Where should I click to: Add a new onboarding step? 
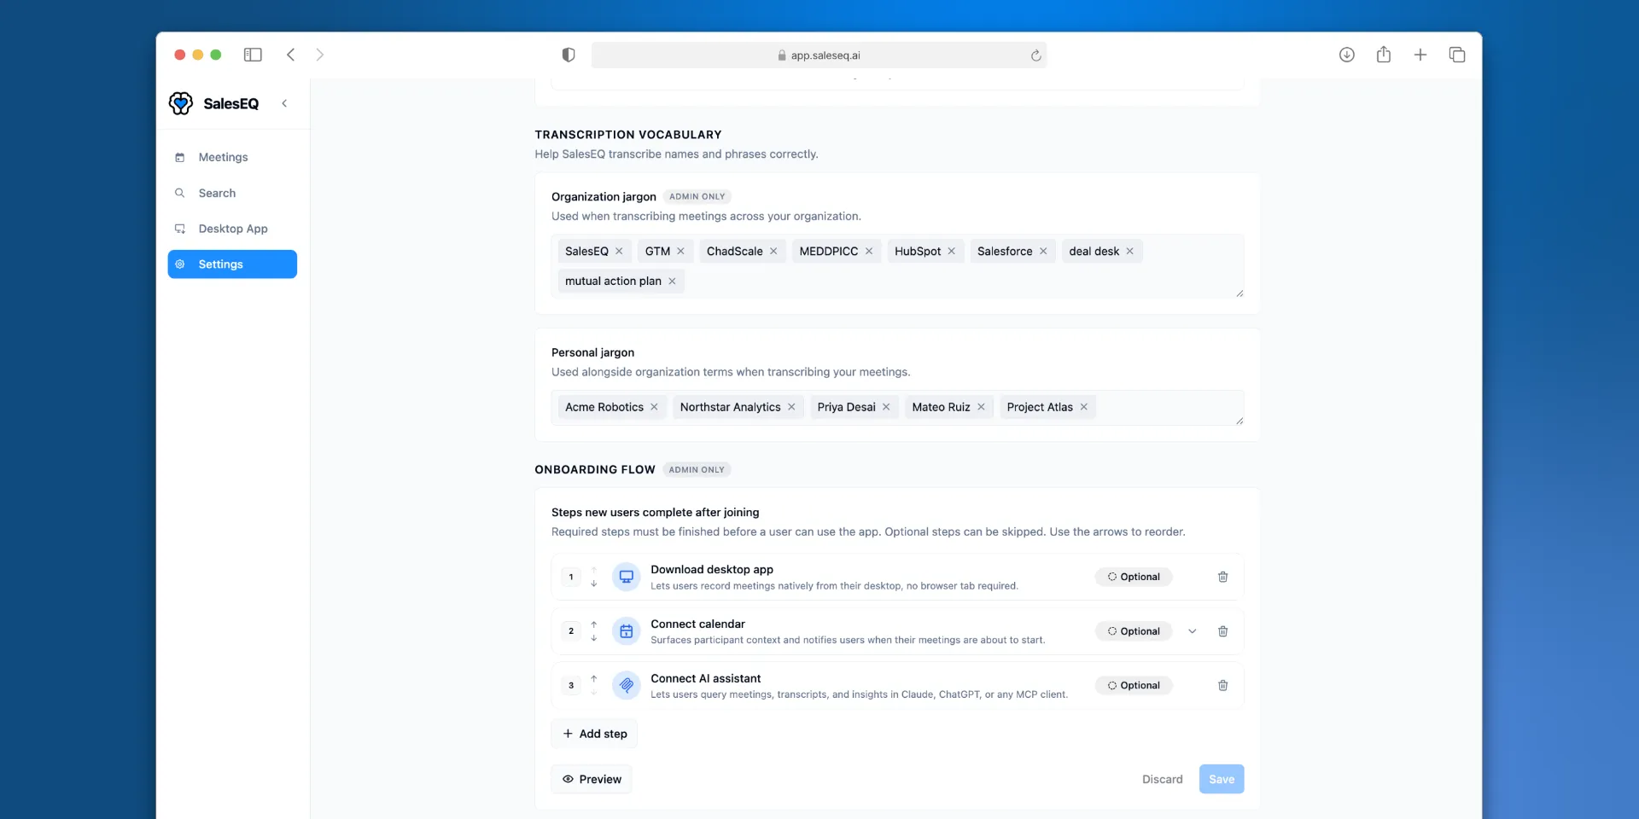coord(594,734)
